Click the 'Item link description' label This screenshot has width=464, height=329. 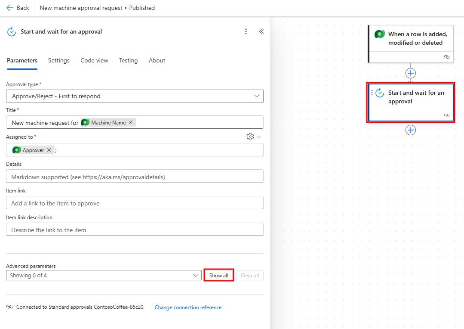point(29,217)
